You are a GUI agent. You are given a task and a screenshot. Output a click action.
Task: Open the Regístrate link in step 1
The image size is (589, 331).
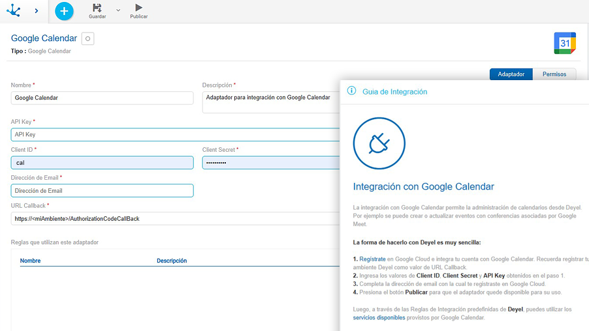pos(372,259)
